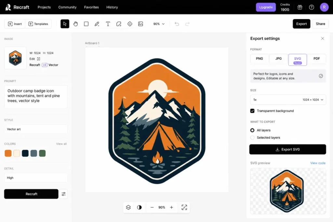Redo the last action
This screenshot has height=222, width=333.
click(x=187, y=24)
